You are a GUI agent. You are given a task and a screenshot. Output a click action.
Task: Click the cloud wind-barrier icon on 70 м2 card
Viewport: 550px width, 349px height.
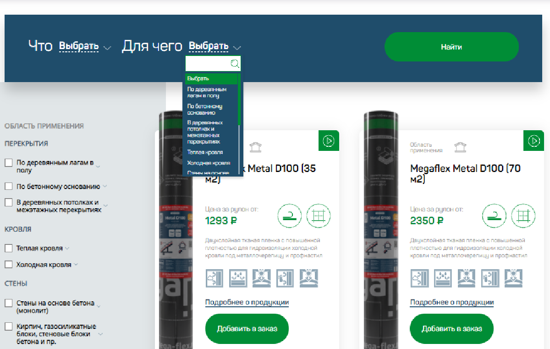click(x=419, y=279)
